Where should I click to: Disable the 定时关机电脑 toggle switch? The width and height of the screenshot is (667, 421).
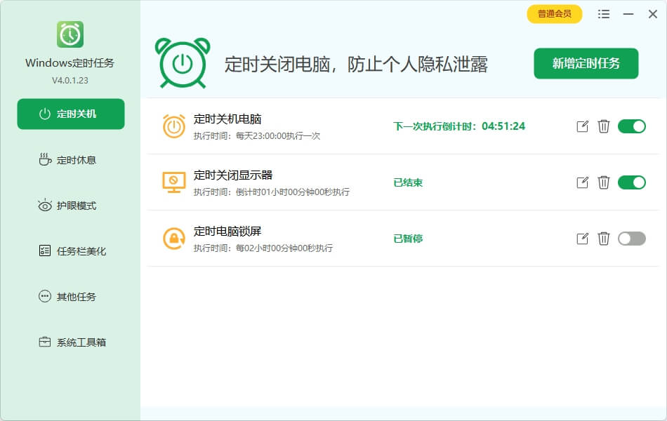632,126
